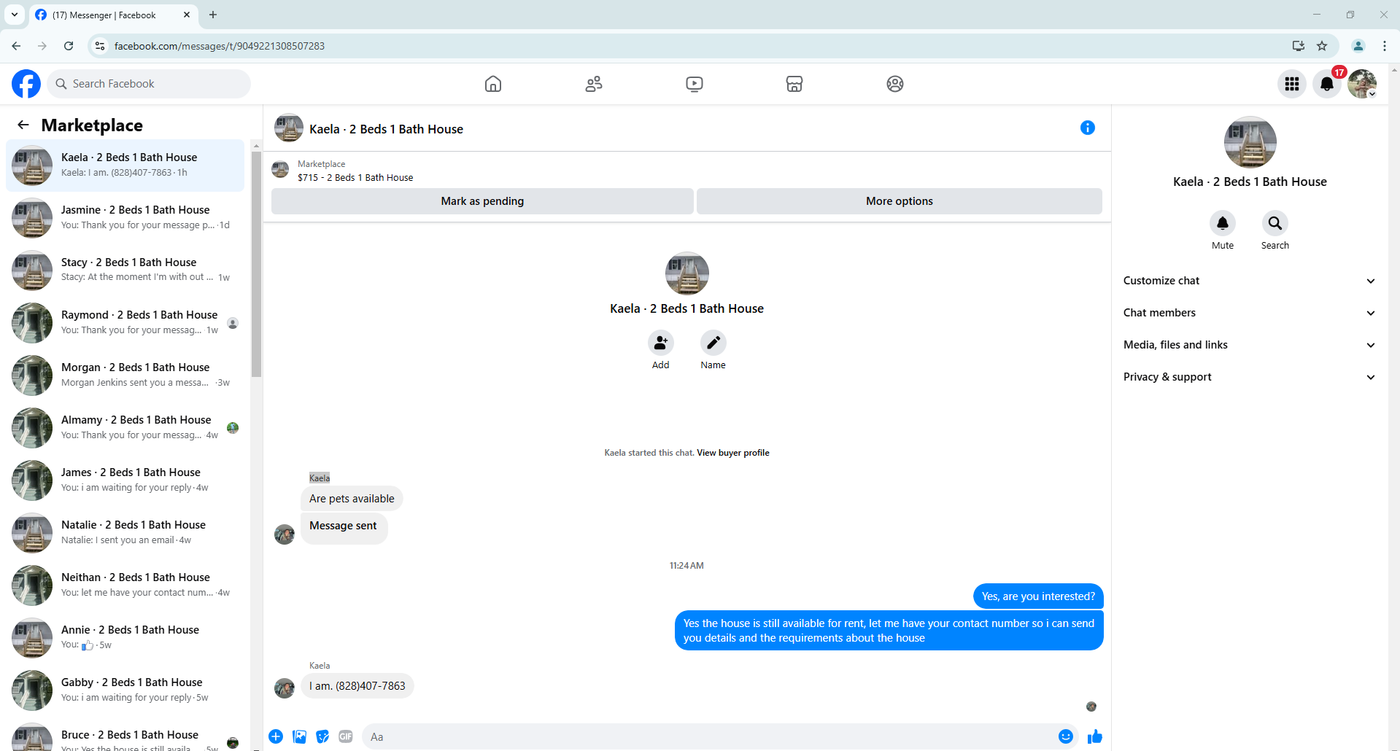Screen dimensions: 1400x751
Task: Open Stacy conversation in the list
Action: [125, 271]
